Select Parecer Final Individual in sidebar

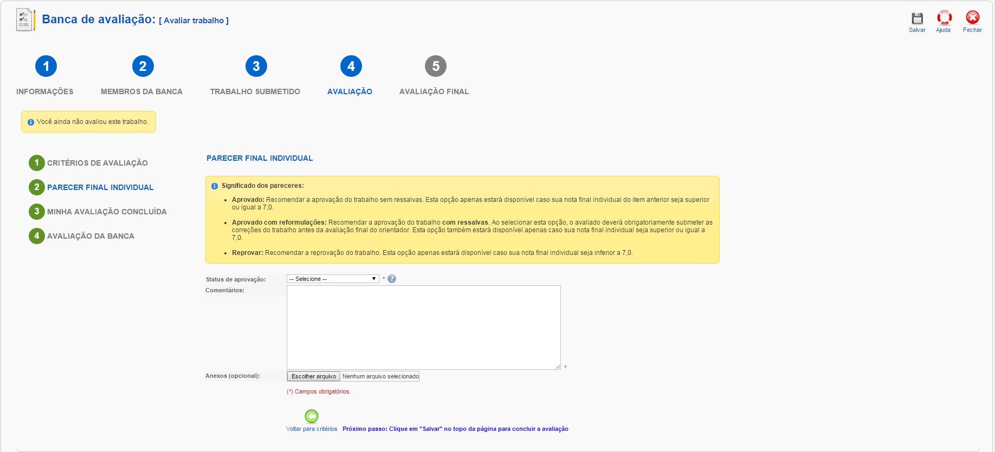[x=100, y=187]
